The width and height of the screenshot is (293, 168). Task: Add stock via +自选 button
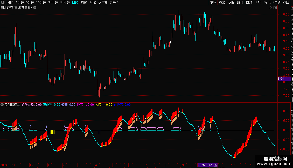click(277, 2)
